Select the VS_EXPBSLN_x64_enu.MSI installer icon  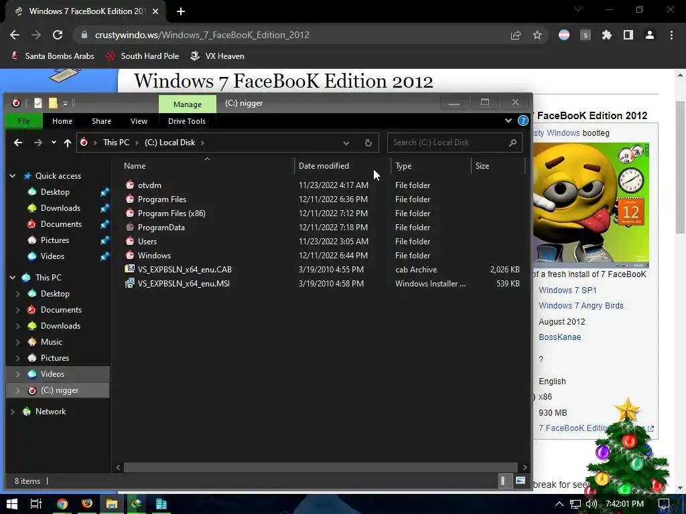(129, 283)
